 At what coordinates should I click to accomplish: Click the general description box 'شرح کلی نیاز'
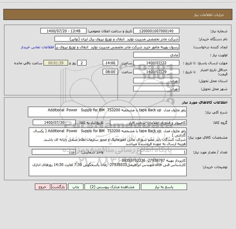point(107,112)
